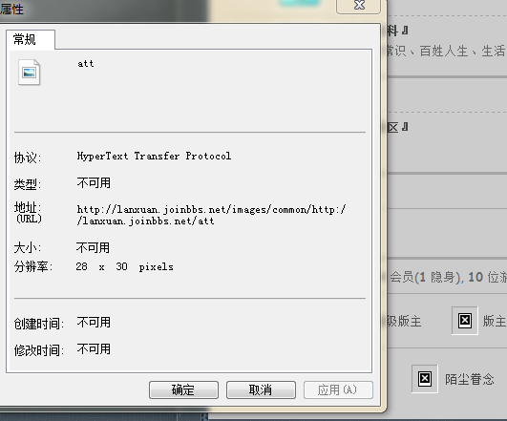This screenshot has width=507, height=421.
Task: Click the 百姓人生 link text
Action: coord(444,52)
